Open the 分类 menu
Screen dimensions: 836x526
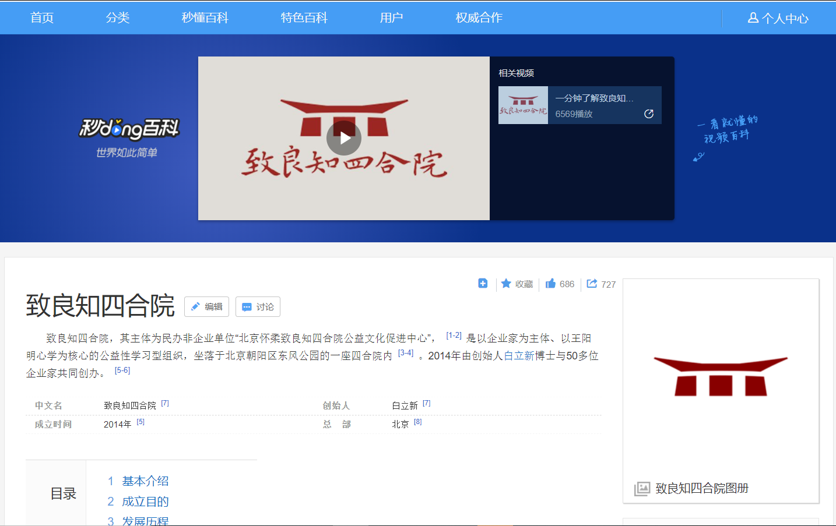point(118,17)
